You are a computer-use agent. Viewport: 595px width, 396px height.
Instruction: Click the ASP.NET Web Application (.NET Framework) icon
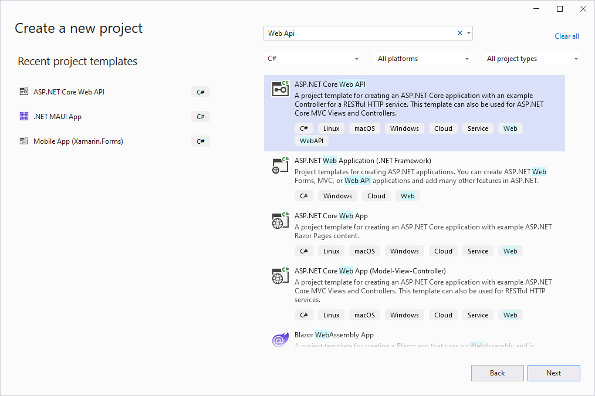tap(280, 165)
